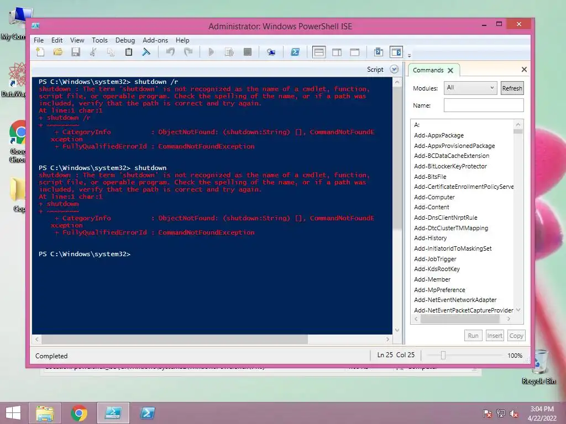
Task: Run script with the play icon
Action: [211, 52]
